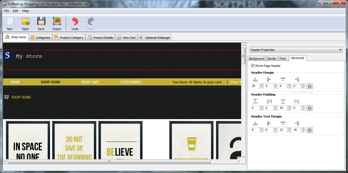The height and width of the screenshot is (173, 348).
Task: Click the BELIEVE poster thumbnail
Action: tap(120, 140)
